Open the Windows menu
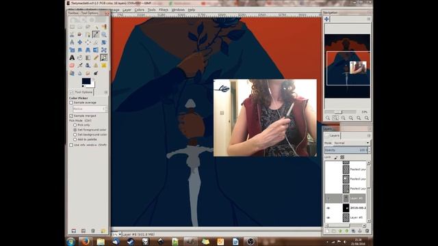 point(178,10)
